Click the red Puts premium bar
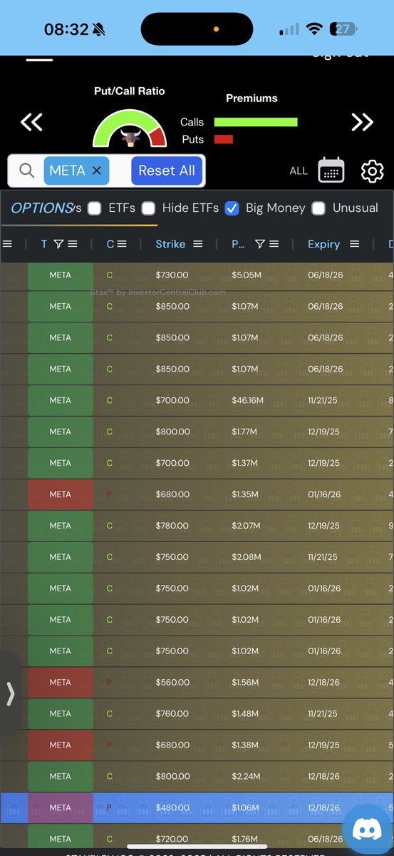Image resolution: width=394 pixels, height=856 pixels. click(x=224, y=139)
